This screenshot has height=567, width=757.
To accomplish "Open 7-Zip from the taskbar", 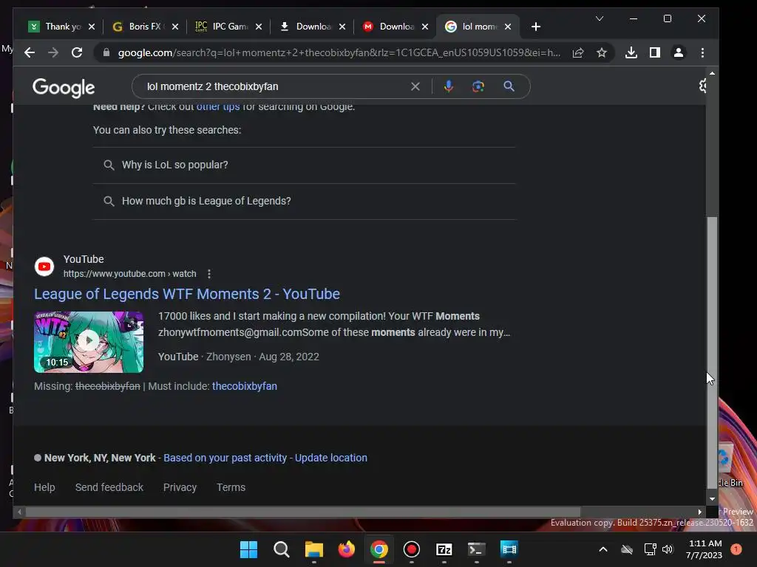I will 444,549.
